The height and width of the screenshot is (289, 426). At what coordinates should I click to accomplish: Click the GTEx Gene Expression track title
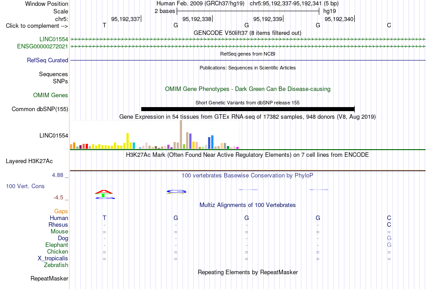coord(248,116)
